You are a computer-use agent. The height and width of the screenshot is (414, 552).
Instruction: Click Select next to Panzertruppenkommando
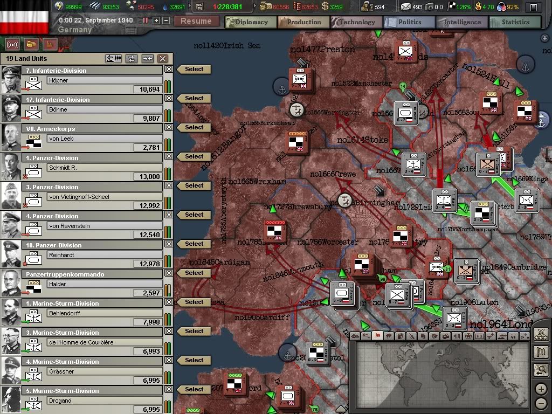(194, 273)
